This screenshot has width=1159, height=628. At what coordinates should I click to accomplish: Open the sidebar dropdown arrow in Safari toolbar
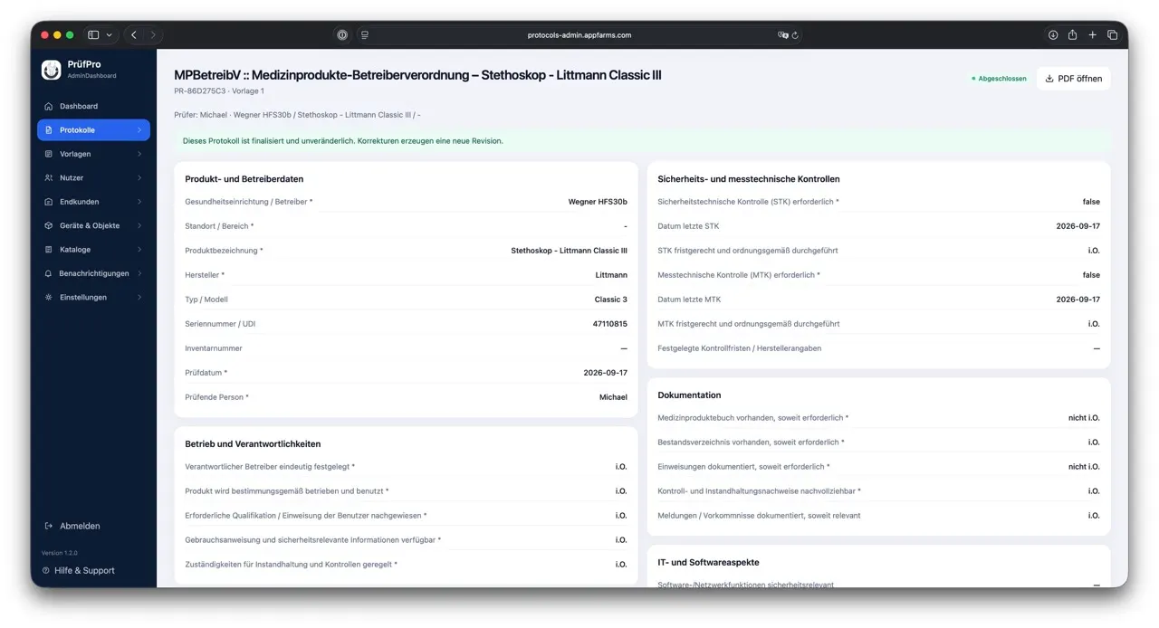point(110,35)
